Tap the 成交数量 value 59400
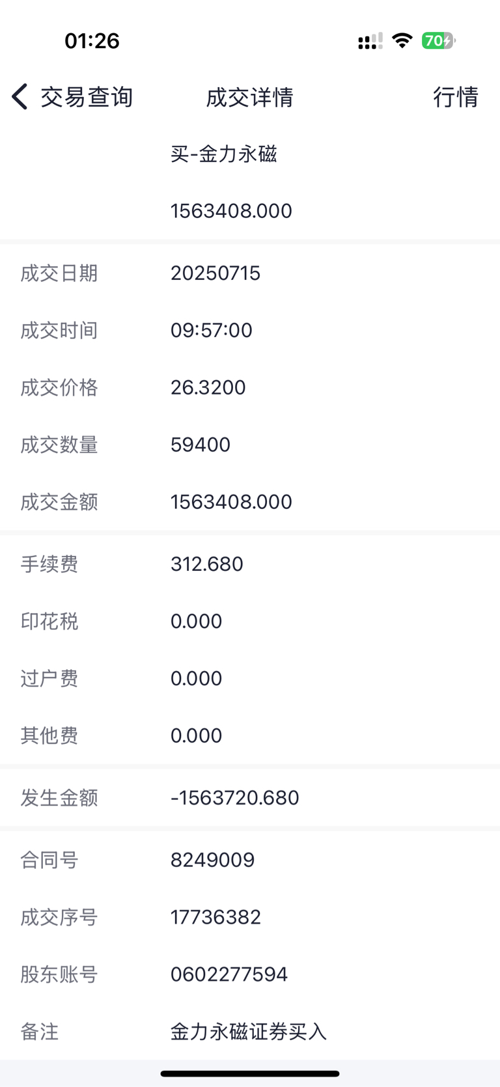The width and height of the screenshot is (500, 1087). pos(201,445)
